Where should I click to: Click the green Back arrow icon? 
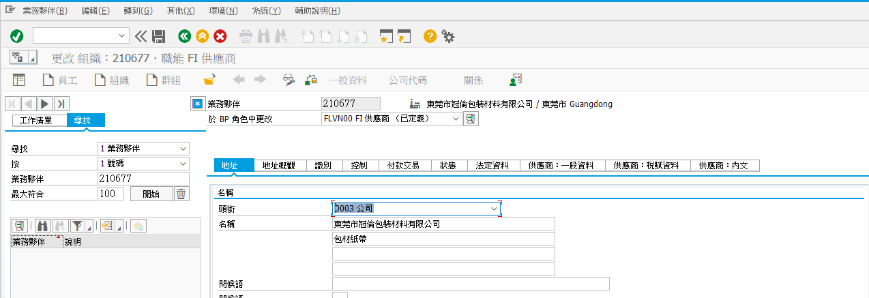point(184,36)
